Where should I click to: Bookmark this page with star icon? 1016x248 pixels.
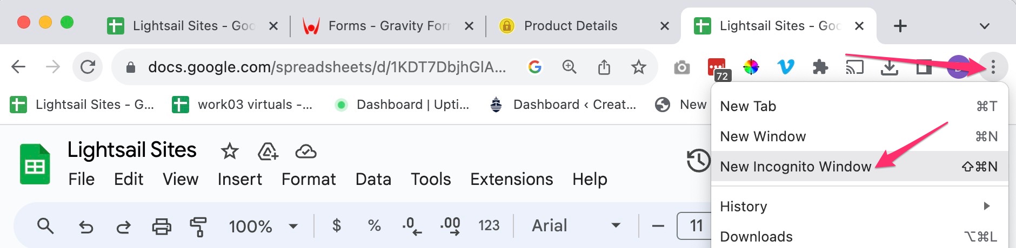coord(639,67)
